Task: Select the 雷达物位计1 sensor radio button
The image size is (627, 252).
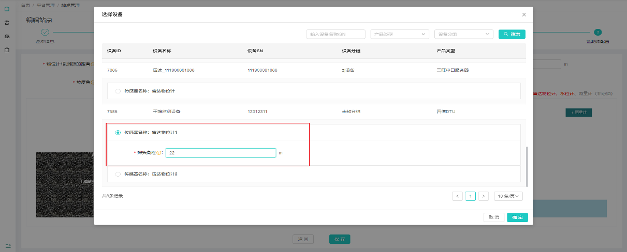Action: coord(118,133)
